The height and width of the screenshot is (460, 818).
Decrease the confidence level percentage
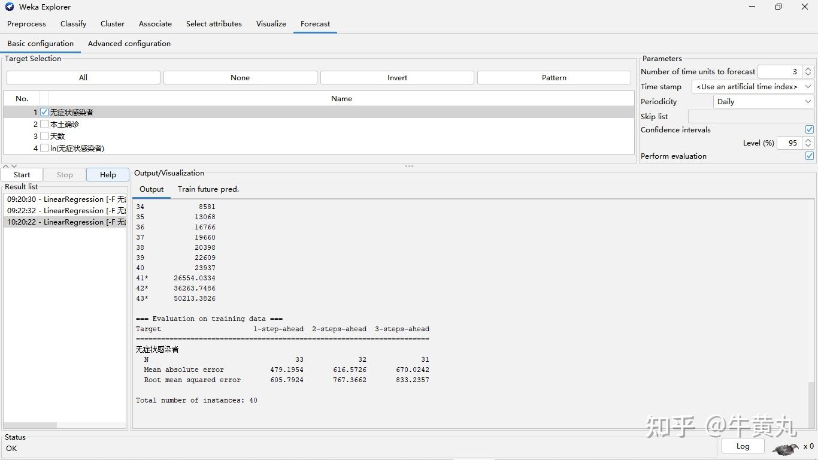click(808, 146)
